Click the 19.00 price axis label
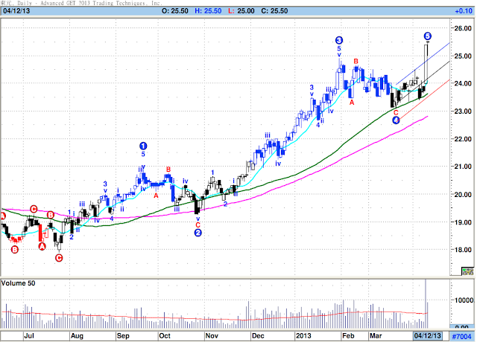This screenshot has width=477, height=342. (463, 222)
